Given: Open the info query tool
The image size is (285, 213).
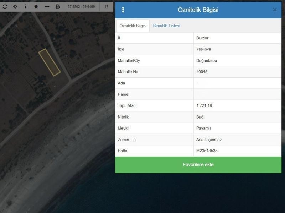Looking at the screenshot, I should [25, 6].
